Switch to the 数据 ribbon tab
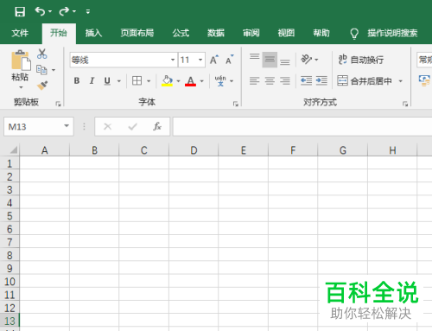The height and width of the screenshot is (331, 432). (x=216, y=33)
